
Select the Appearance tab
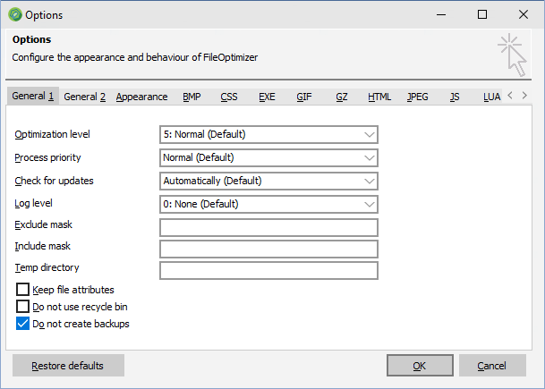(x=141, y=97)
